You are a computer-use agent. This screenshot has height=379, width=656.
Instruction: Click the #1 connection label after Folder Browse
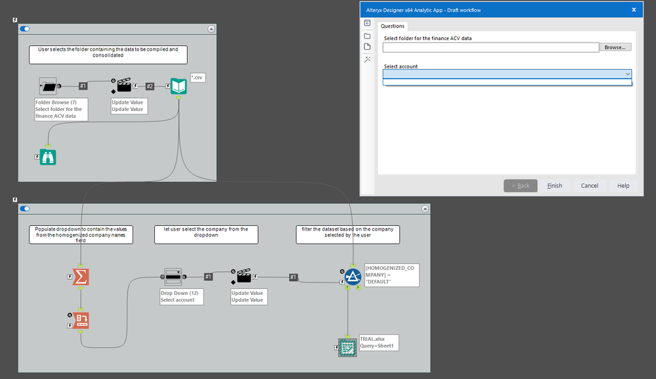pos(83,86)
